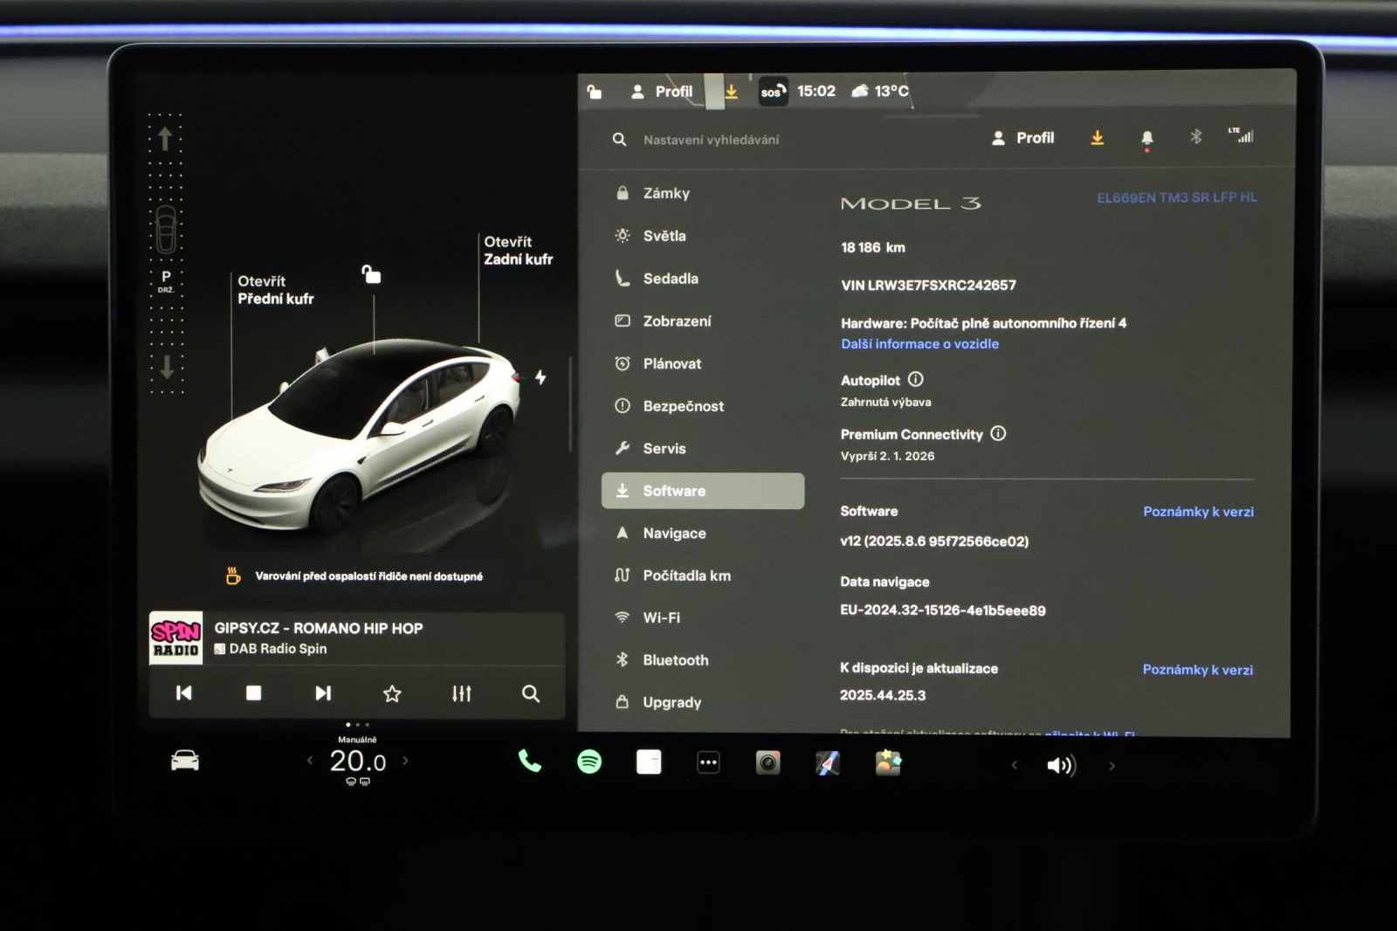1397x931 pixels.
Task: Open the phone app from the dock
Action: click(530, 762)
